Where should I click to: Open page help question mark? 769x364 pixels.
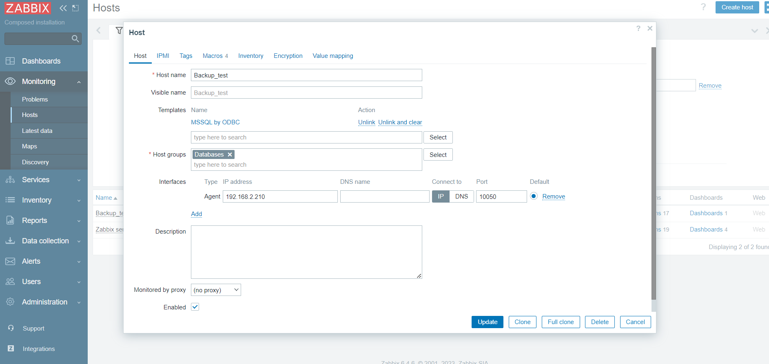click(x=703, y=7)
